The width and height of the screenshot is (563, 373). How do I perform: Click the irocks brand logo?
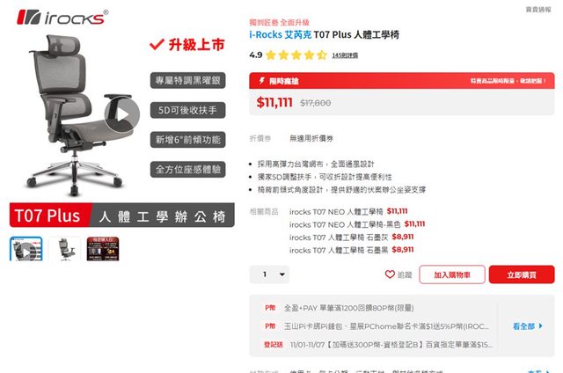pos(62,18)
